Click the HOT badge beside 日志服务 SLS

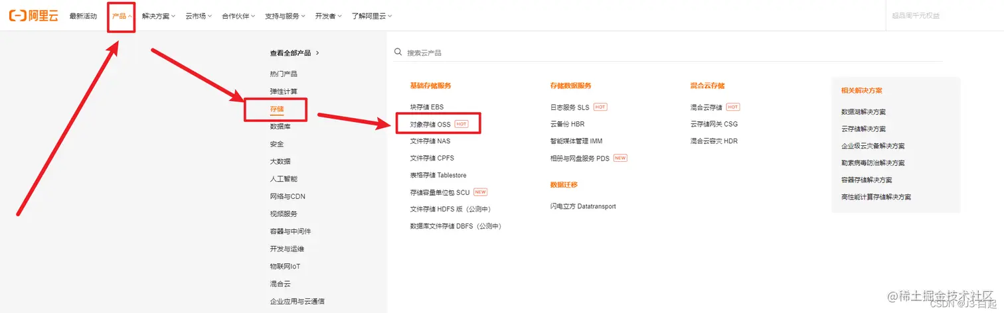[x=600, y=107]
